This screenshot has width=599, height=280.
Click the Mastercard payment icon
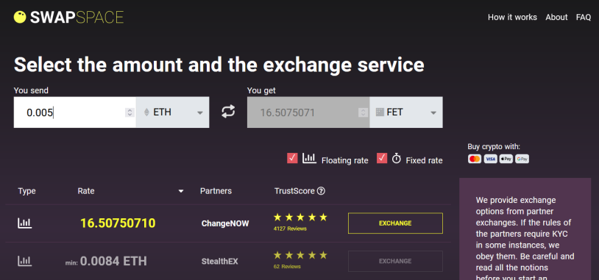[475, 159]
